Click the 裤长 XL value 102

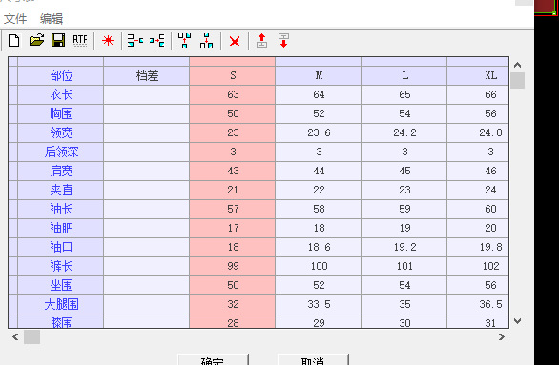coord(478,266)
